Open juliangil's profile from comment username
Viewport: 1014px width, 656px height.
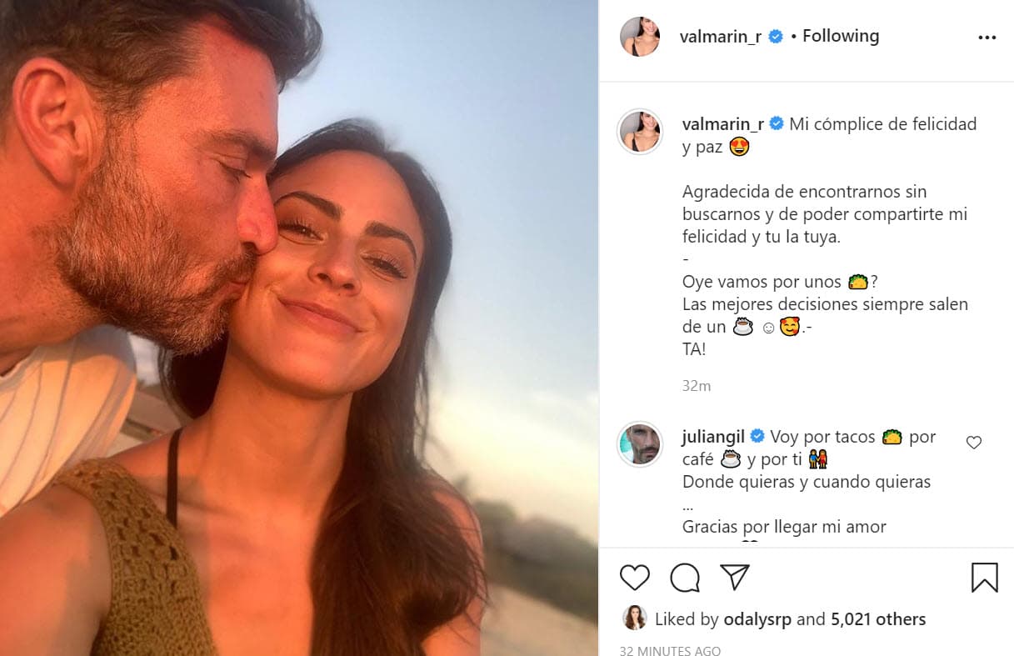point(714,436)
